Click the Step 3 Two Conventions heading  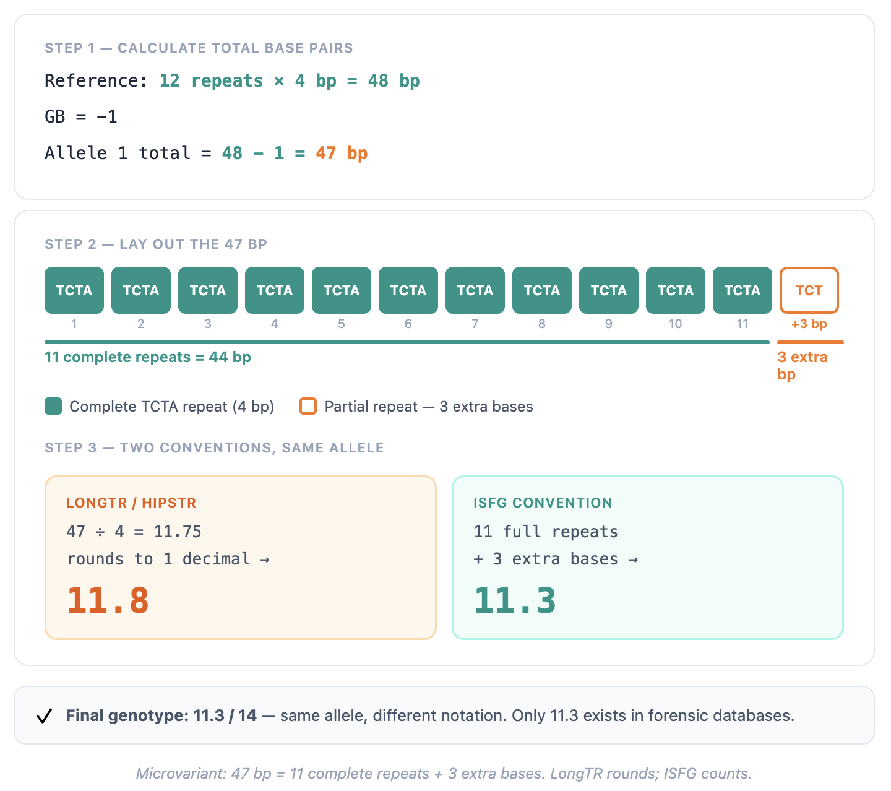tap(214, 448)
